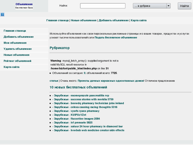
Task: Click '10 новых бесплатных объявлений' heading
Action: [78, 87]
